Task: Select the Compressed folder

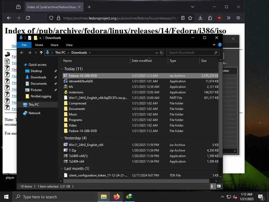Action: click(77, 103)
